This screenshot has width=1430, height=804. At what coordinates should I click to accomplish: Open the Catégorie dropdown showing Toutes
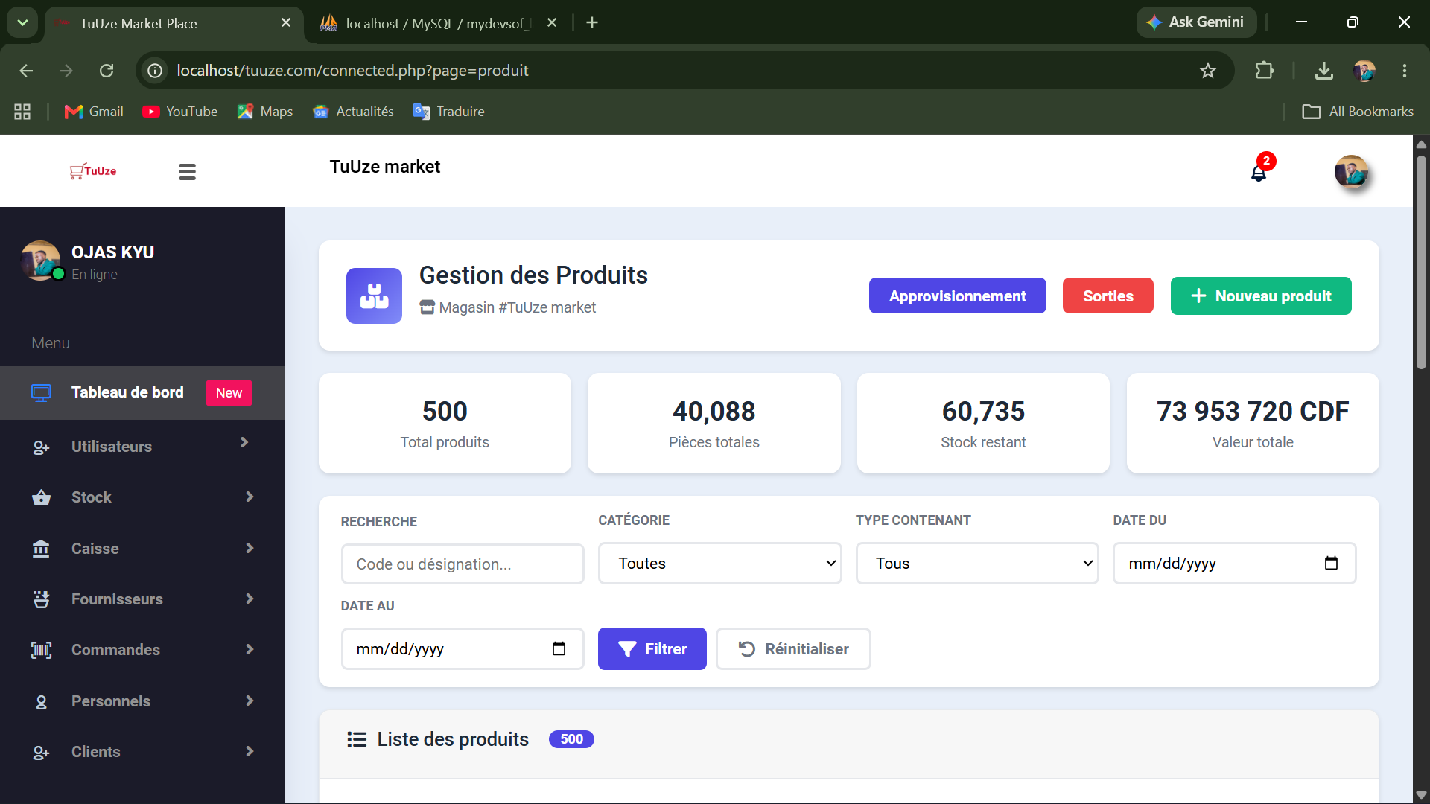[719, 564]
